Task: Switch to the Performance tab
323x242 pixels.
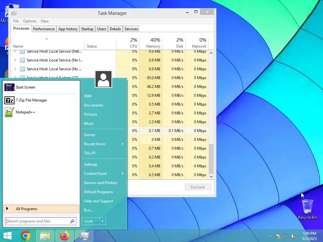Action: tap(44, 29)
